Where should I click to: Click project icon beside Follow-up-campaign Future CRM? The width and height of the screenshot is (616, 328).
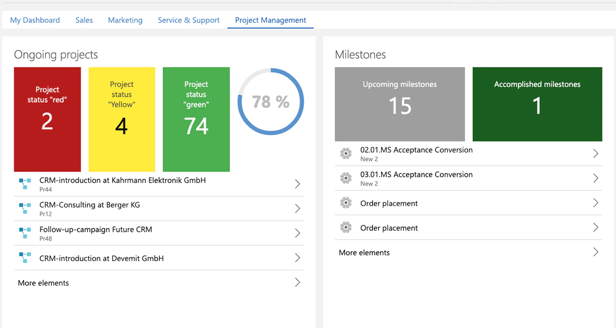click(x=25, y=233)
